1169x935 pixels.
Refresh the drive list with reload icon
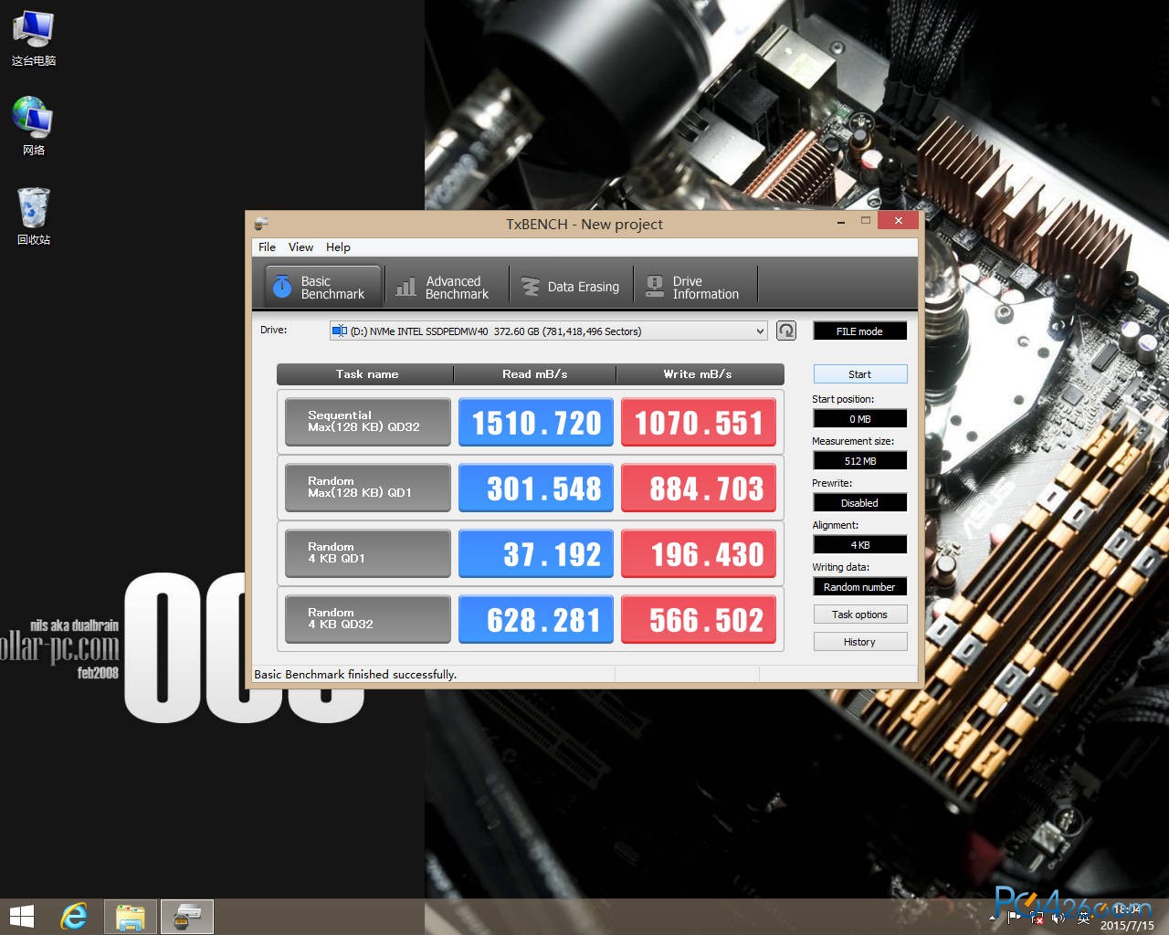tap(786, 331)
